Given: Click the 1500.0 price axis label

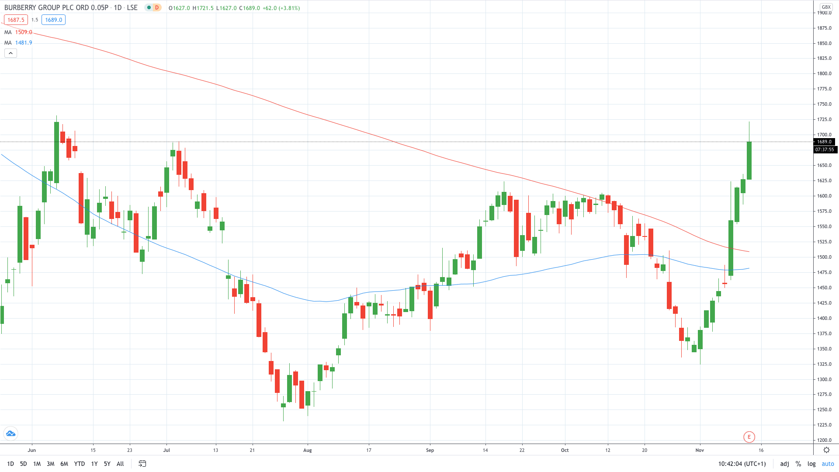Looking at the screenshot, I should click(825, 257).
